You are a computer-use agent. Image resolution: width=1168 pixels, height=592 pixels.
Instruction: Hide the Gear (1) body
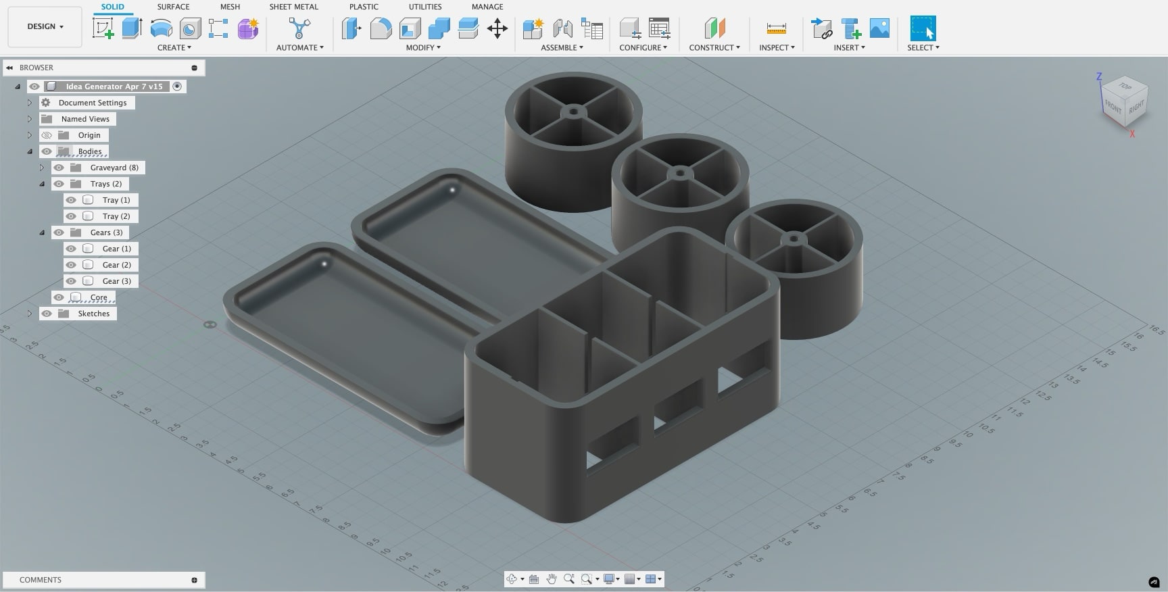click(71, 249)
